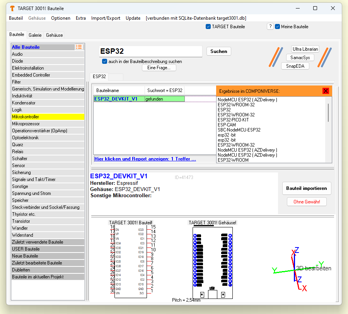The width and height of the screenshot is (348, 314).
Task: Open Bauteile im aktuellen Projekt
Action: tap(48, 277)
